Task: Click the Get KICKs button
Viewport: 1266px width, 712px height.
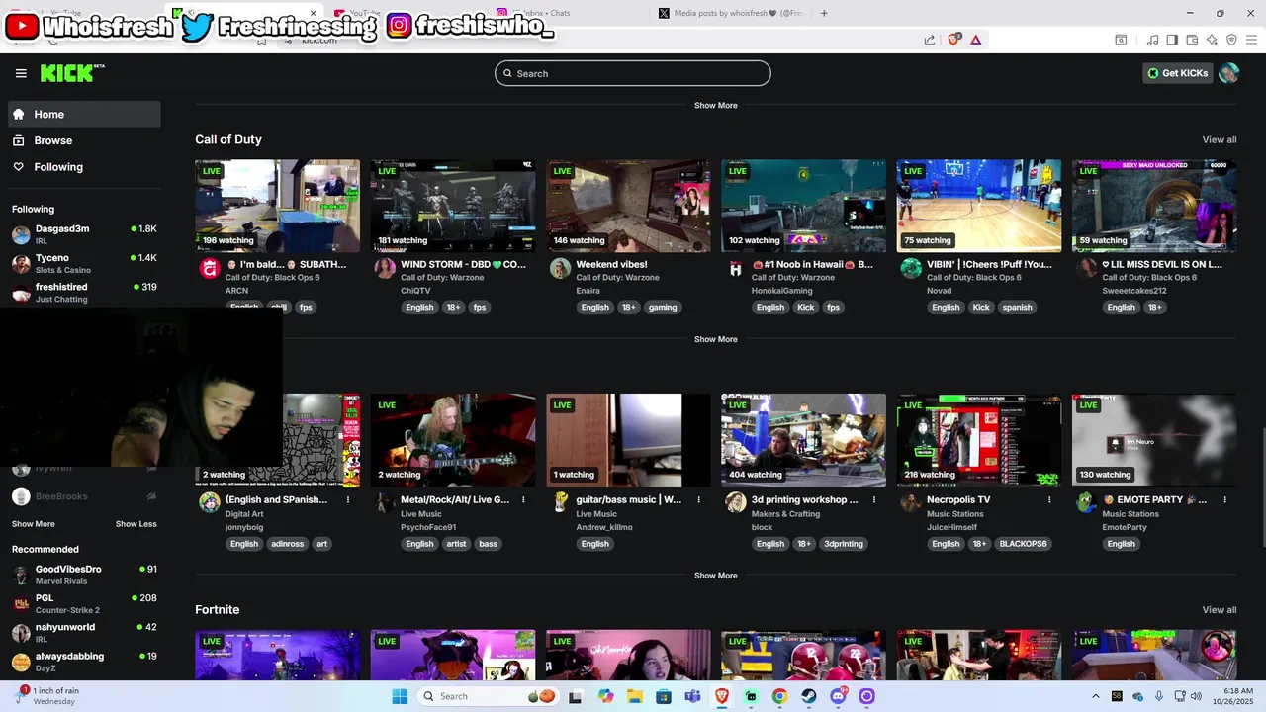Action: click(x=1177, y=73)
